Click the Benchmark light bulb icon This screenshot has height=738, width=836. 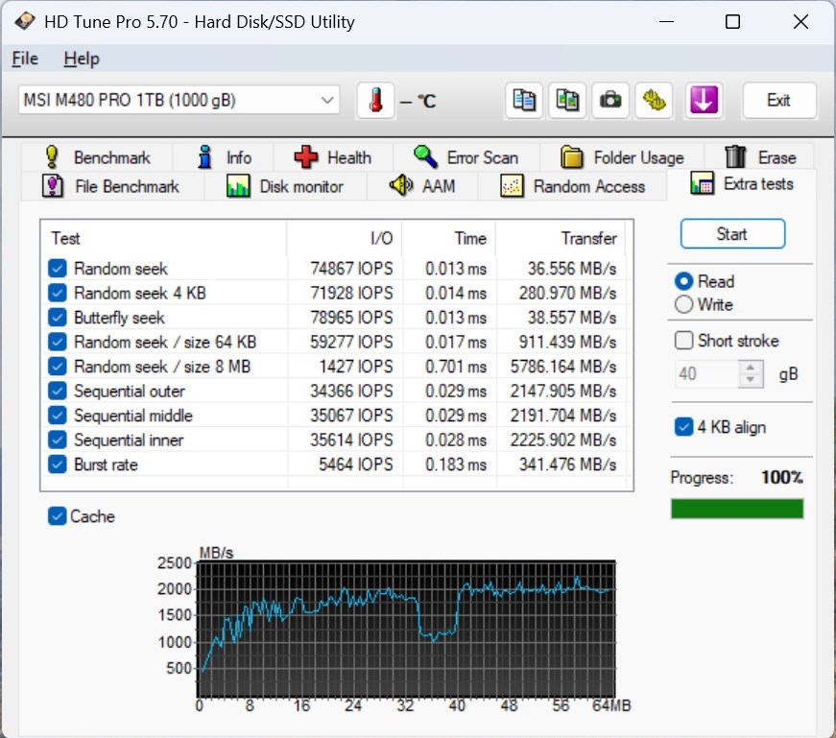coord(52,156)
